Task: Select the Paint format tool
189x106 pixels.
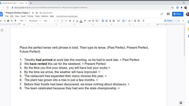Action: (x=15, y=21)
